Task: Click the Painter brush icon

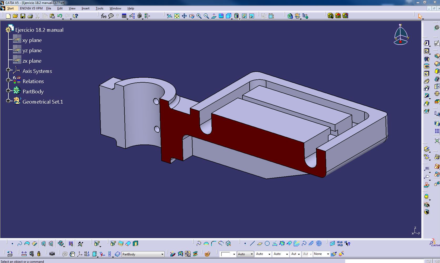Action: (334, 254)
